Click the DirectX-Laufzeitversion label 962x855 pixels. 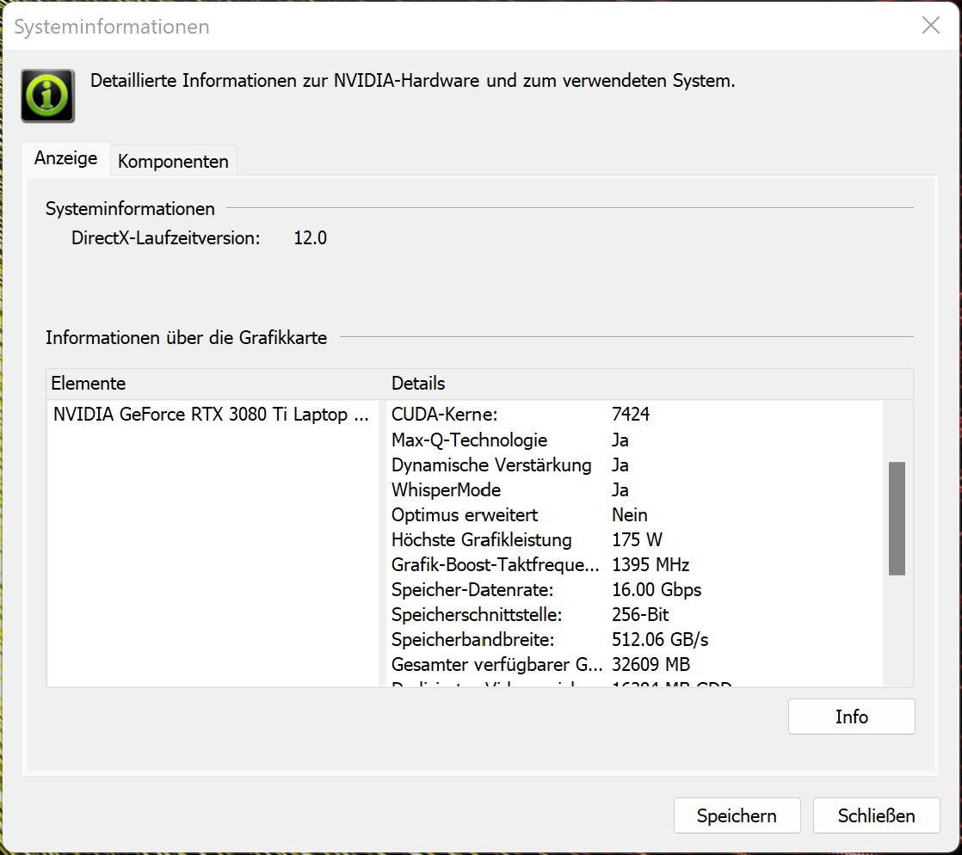(x=166, y=238)
